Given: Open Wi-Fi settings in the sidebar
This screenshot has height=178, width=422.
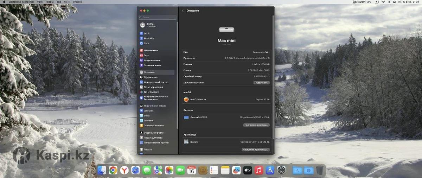Looking at the screenshot, I should 147,33.
